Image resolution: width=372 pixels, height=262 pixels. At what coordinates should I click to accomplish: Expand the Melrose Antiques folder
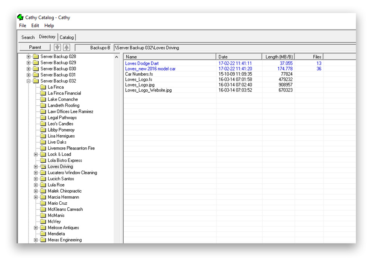[x=36, y=228]
